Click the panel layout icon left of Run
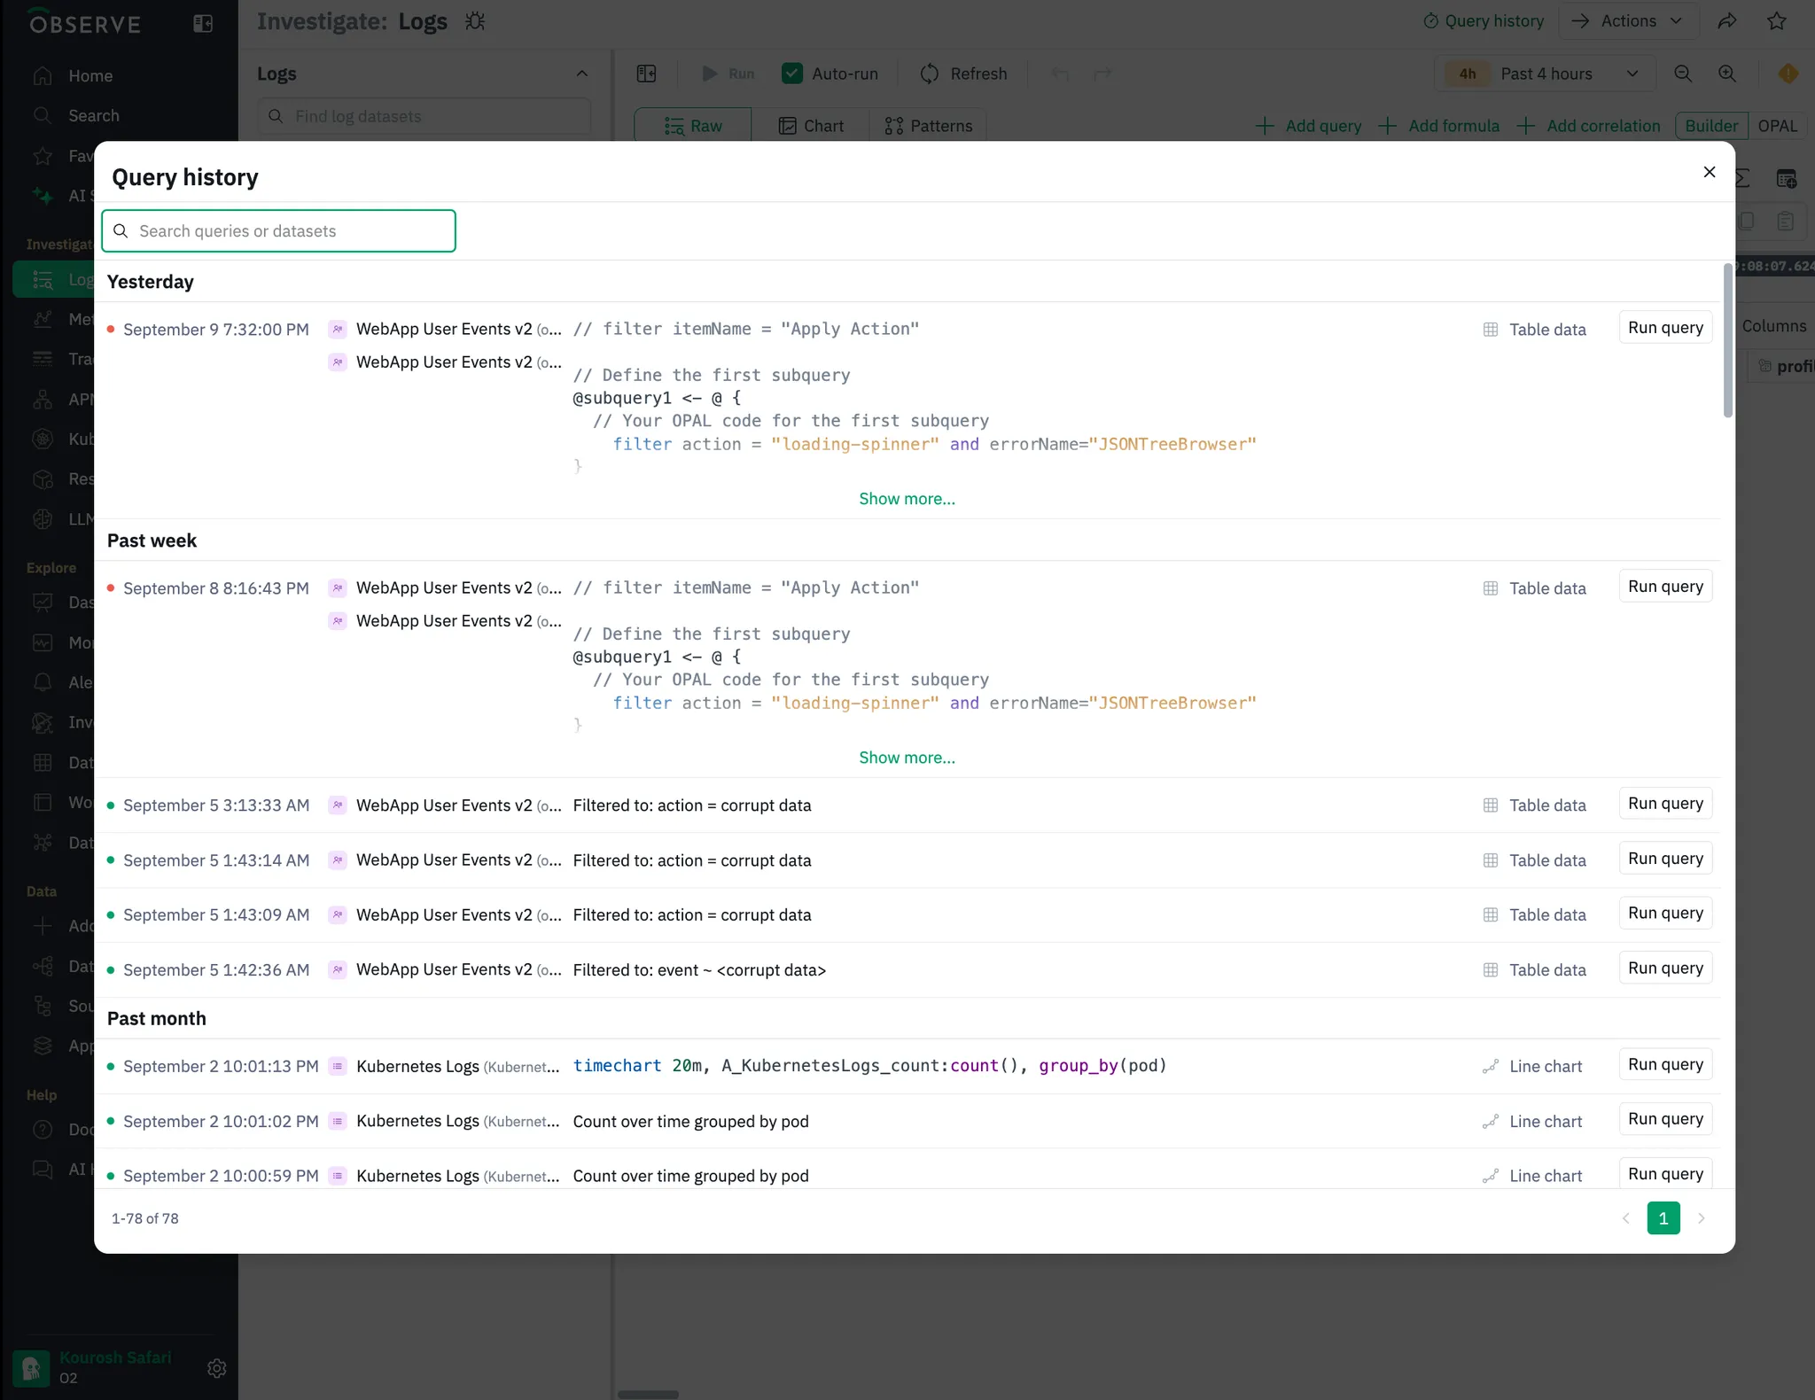Screen dimensions: 1815x1400 click(647, 74)
